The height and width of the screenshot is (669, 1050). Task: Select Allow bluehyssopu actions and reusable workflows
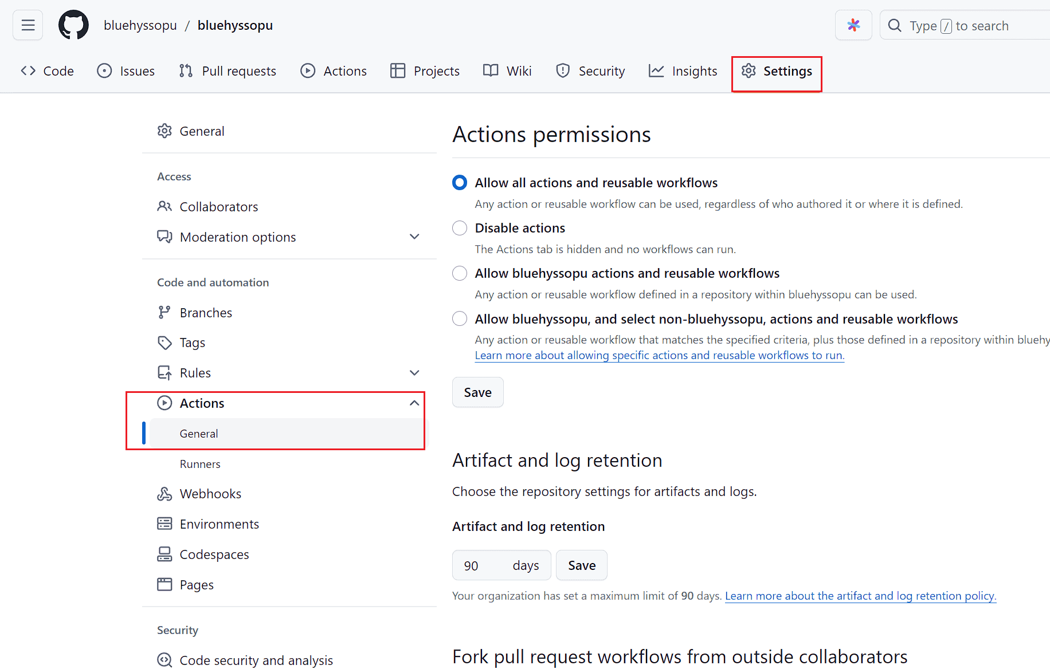(x=460, y=273)
